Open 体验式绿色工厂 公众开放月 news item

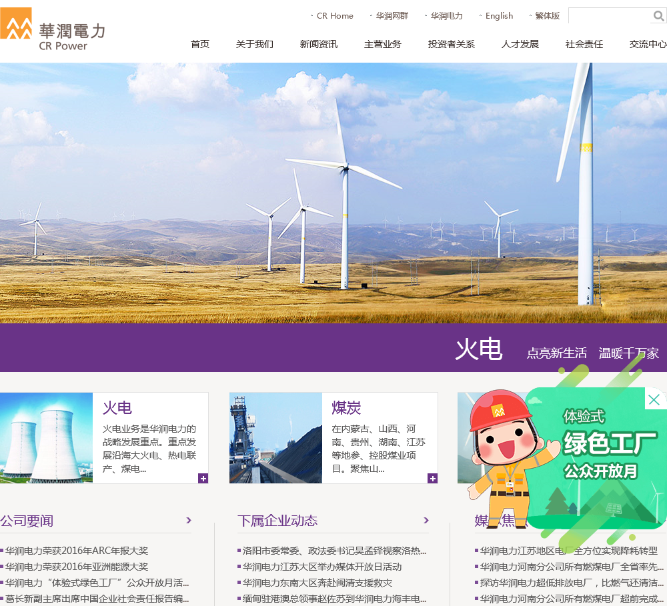97,583
